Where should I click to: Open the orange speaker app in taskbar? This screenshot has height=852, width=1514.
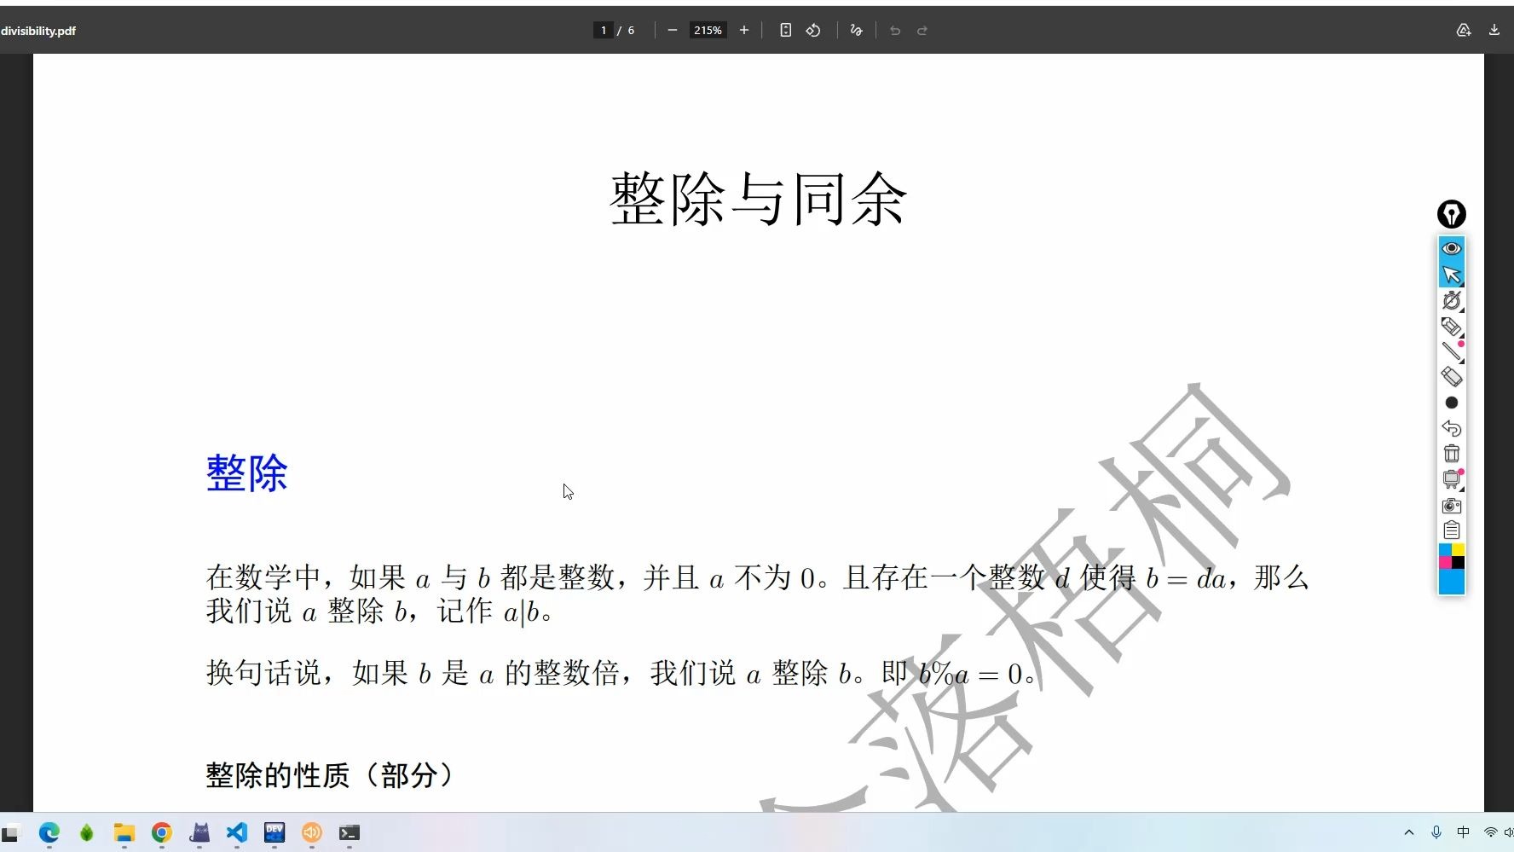click(312, 832)
